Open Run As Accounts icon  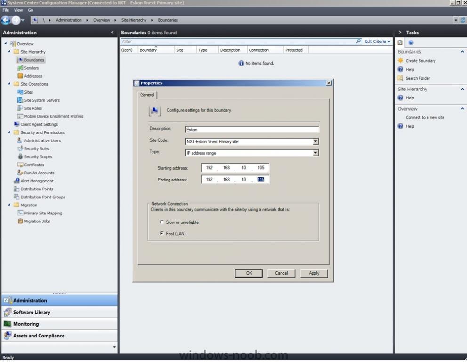(20, 173)
